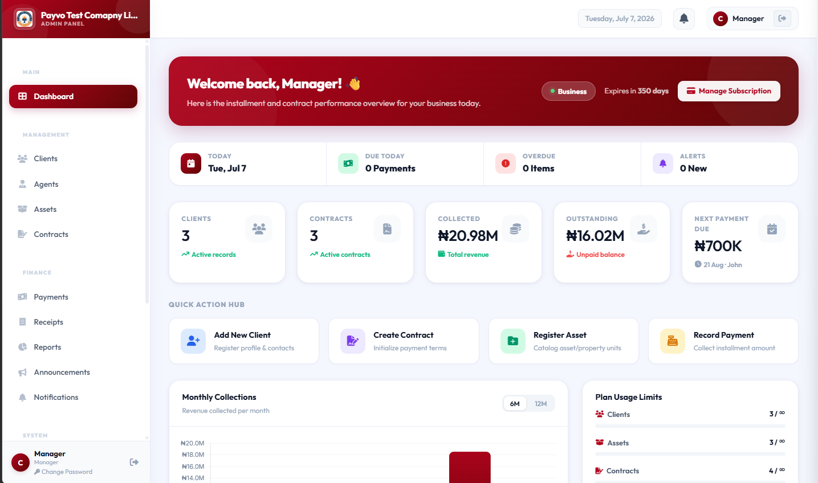Open Receipts in the sidebar
This screenshot has width=818, height=483.
point(73,322)
